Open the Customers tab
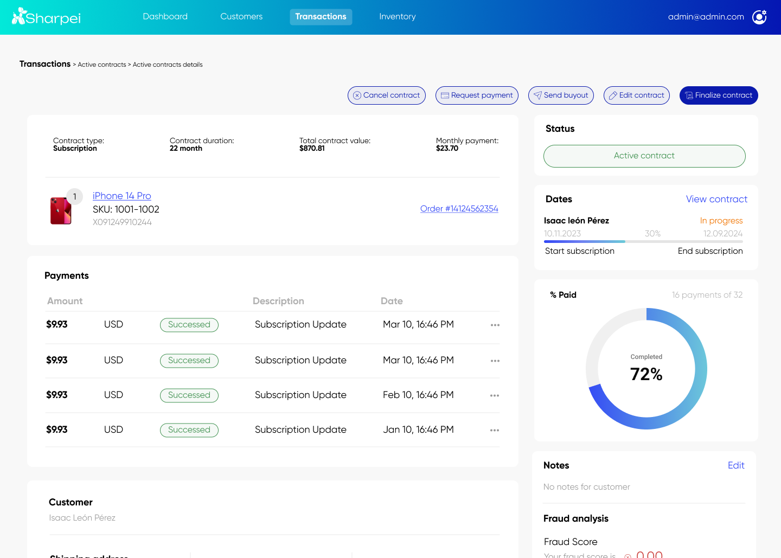 point(241,17)
